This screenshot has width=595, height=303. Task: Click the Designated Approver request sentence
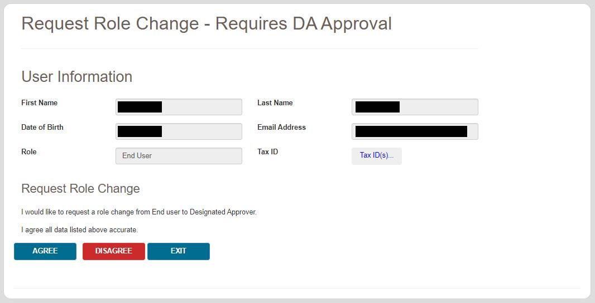pyautogui.click(x=139, y=212)
